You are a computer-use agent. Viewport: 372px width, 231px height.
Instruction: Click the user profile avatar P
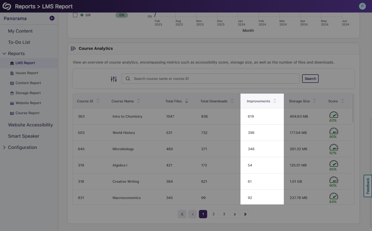[x=362, y=6]
